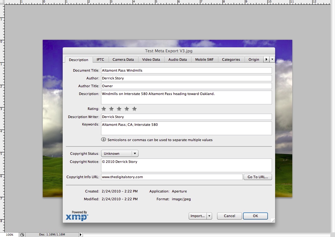Viewport: 335px width, 237px height.
Task: Cancel the file info dialog
Action: pos(229,216)
